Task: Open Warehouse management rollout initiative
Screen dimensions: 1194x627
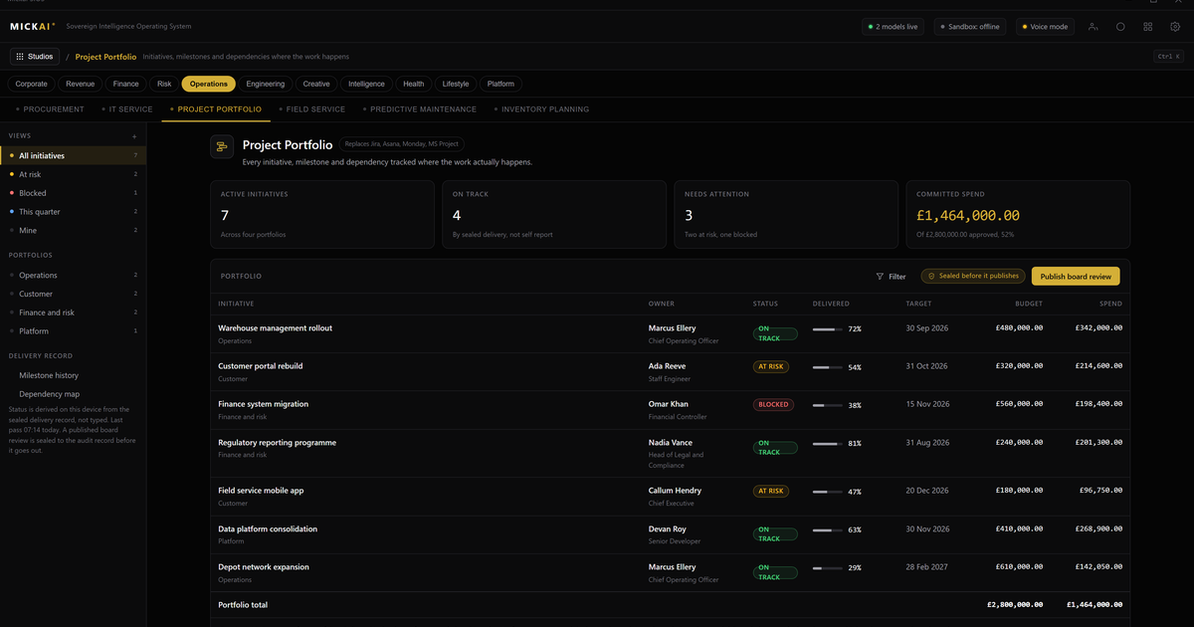Action: point(276,327)
